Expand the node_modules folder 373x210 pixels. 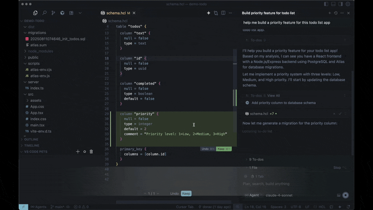click(40, 51)
